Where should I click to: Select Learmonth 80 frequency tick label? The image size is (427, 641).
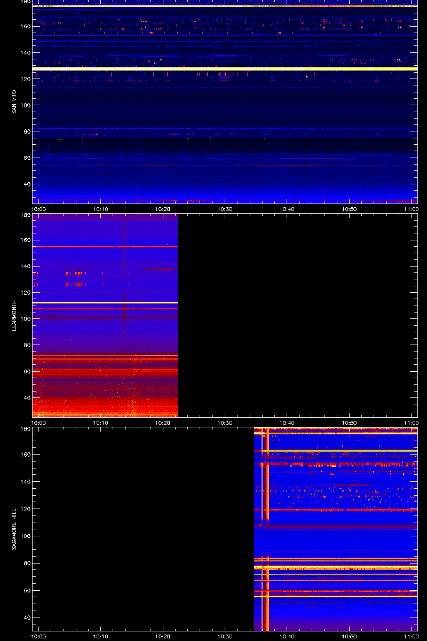tap(26, 345)
